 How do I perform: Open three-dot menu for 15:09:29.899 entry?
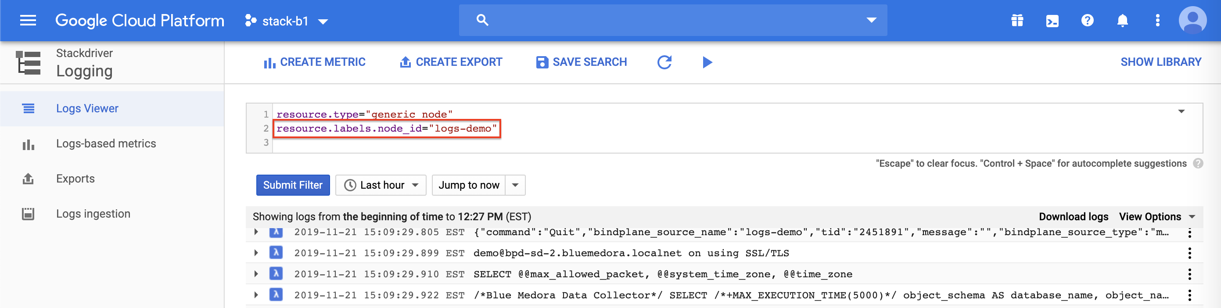coord(1189,253)
